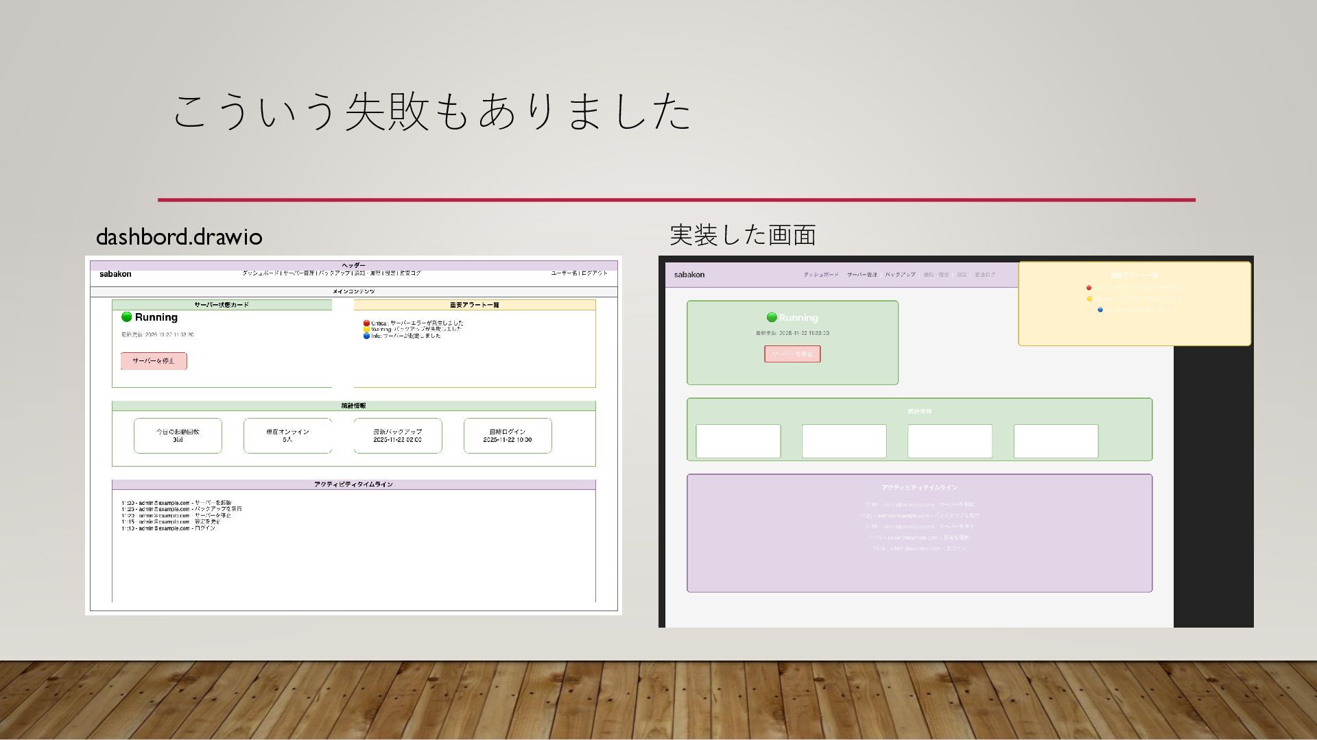Click ログアウト link in drawio mockup header
Image resolution: width=1317 pixels, height=740 pixels.
pos(595,273)
